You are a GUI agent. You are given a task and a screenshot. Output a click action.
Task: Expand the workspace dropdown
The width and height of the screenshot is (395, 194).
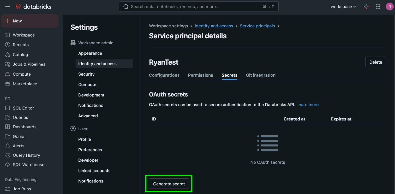click(343, 7)
